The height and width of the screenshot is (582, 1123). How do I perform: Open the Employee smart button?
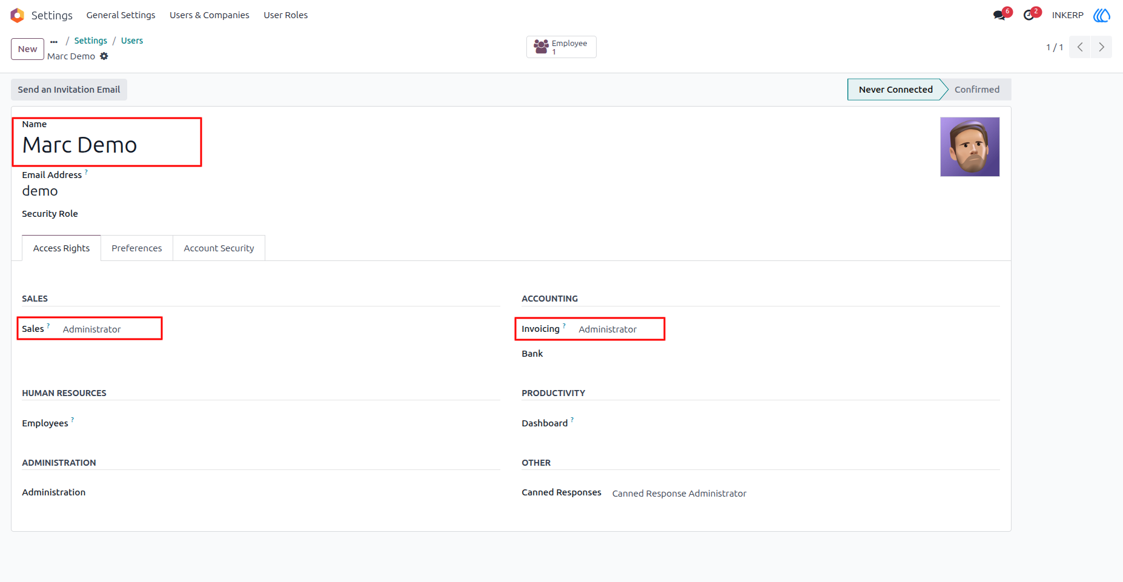tap(561, 47)
